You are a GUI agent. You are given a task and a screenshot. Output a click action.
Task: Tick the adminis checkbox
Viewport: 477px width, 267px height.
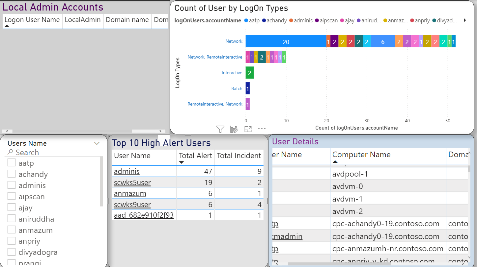click(x=12, y=185)
